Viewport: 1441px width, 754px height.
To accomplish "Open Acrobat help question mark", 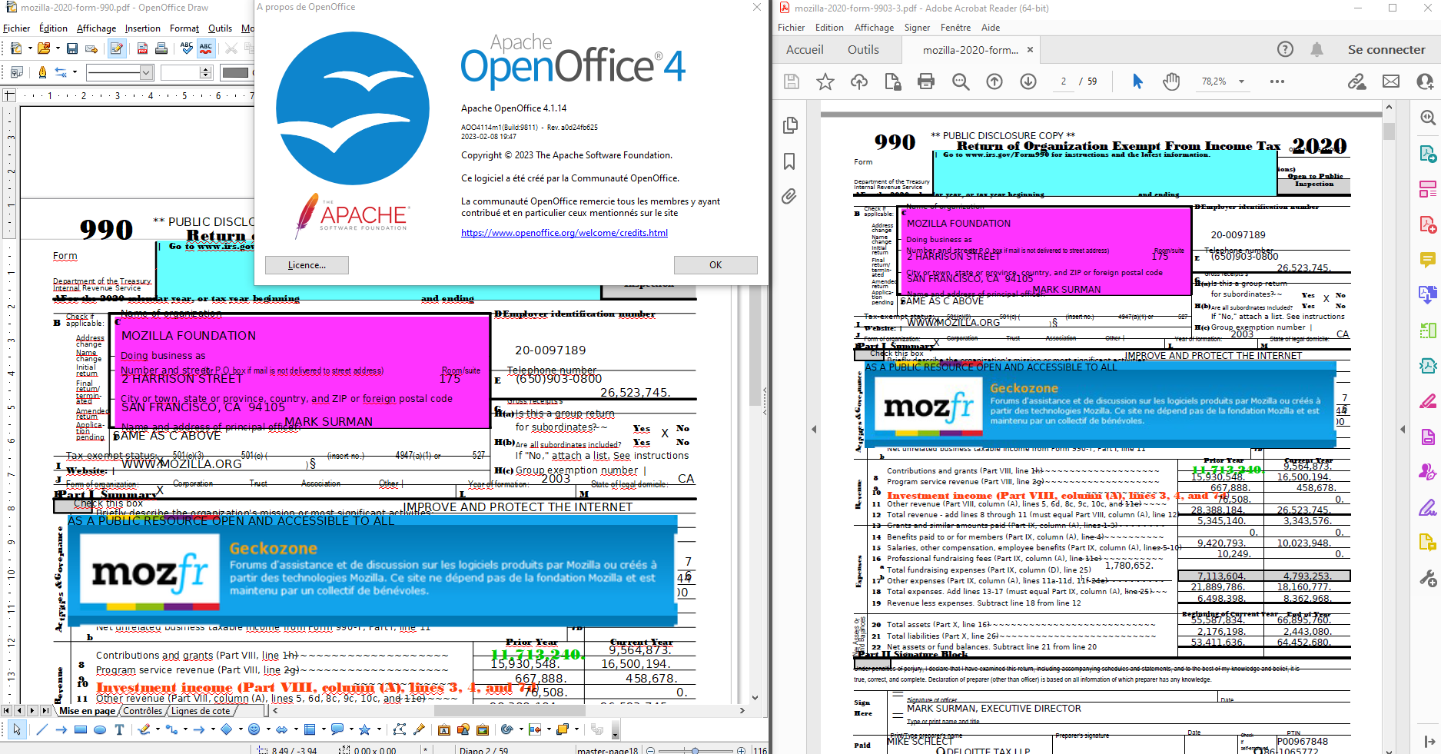I will [1285, 49].
